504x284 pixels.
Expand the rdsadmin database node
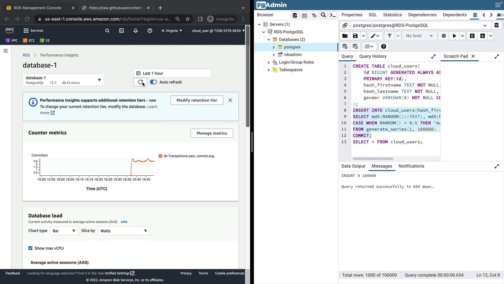click(274, 55)
